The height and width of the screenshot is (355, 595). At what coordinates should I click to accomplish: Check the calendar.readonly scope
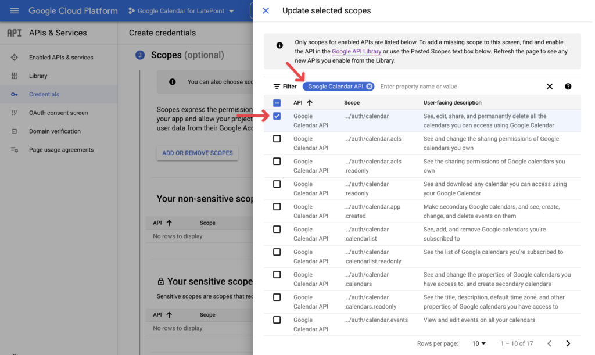click(277, 184)
